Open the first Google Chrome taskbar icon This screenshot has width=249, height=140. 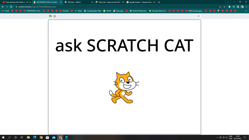(x=41, y=138)
